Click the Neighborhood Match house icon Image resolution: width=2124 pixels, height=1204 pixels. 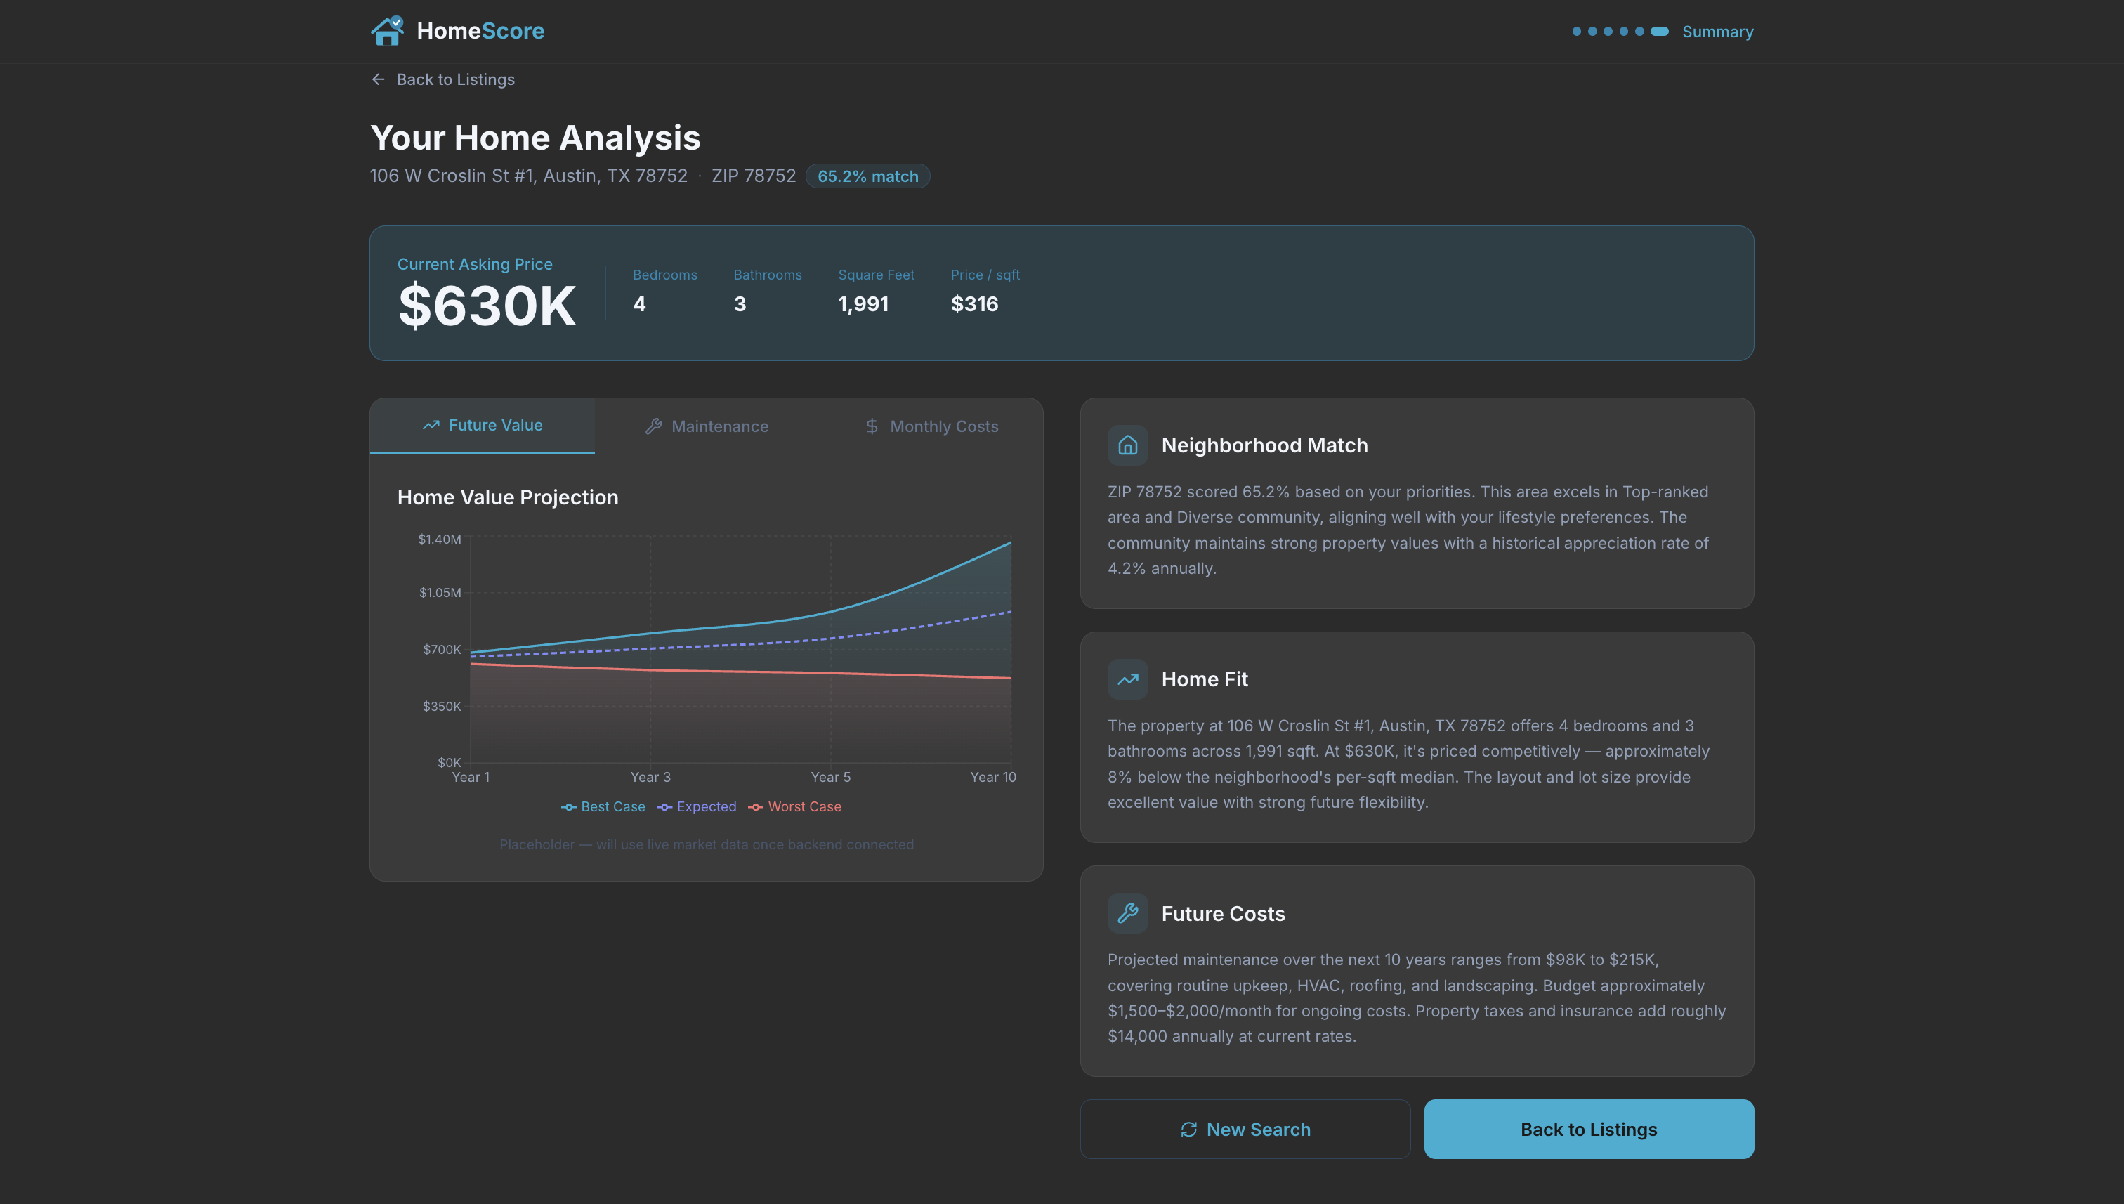click(x=1127, y=445)
